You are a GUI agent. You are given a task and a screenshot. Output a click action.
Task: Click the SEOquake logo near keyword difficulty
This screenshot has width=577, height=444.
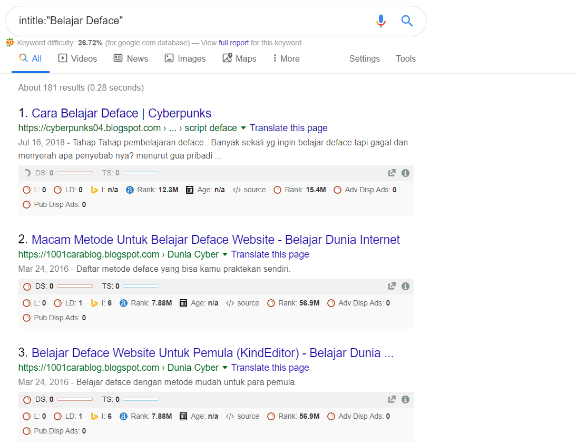[x=10, y=43]
